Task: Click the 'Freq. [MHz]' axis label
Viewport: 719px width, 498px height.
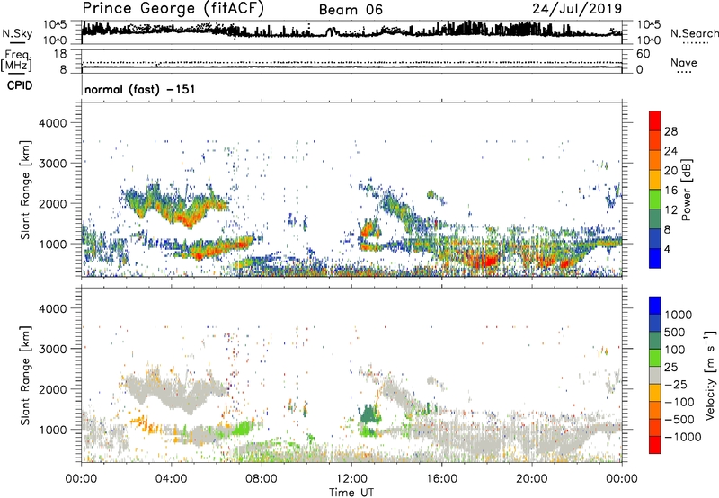Action: [x=17, y=61]
